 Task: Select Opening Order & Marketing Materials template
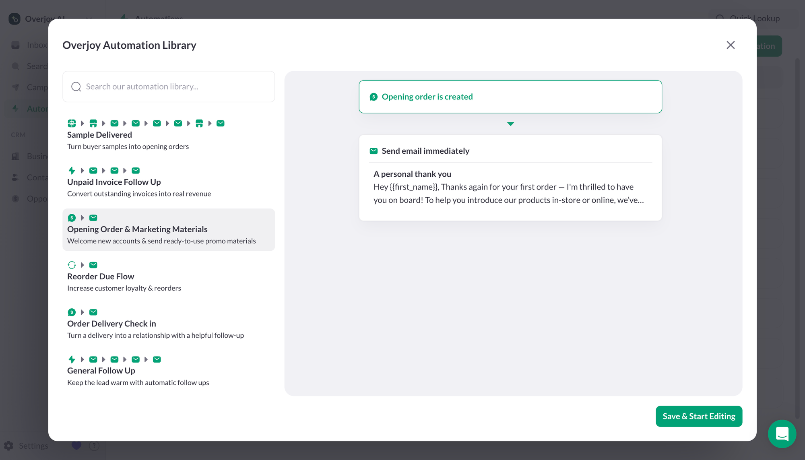point(169,229)
